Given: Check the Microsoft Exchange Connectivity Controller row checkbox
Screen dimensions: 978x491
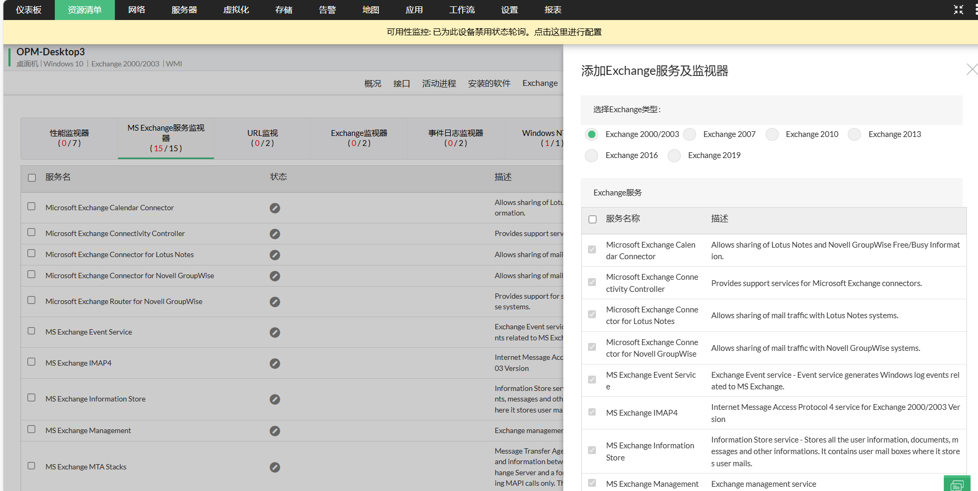Looking at the screenshot, I should [x=32, y=232].
